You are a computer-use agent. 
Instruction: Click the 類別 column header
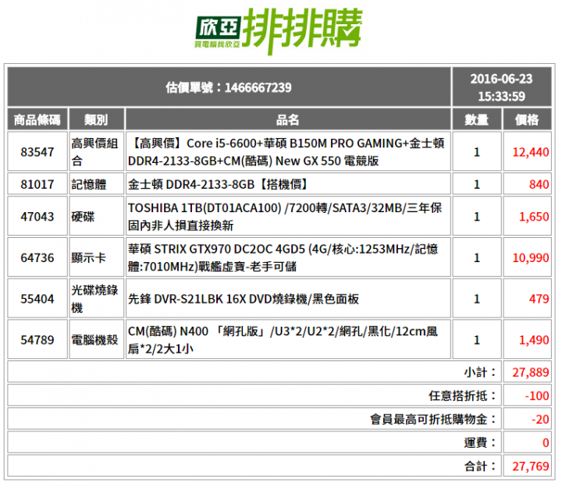pyautogui.click(x=96, y=119)
